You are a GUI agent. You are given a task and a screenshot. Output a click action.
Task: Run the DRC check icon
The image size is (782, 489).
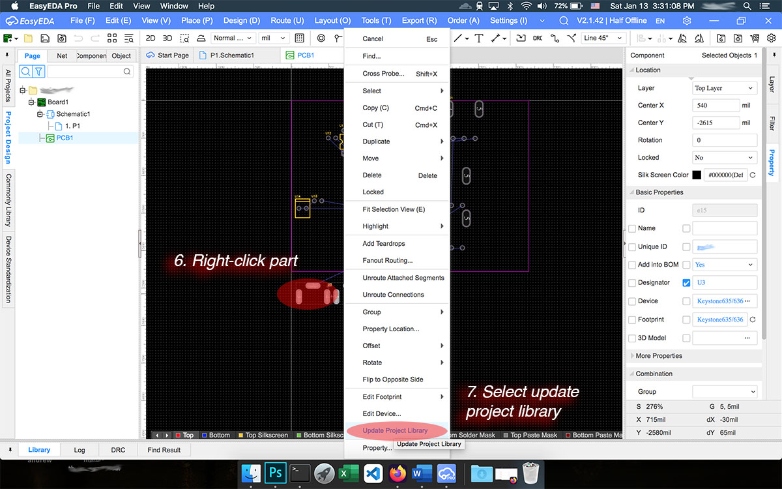(538, 38)
